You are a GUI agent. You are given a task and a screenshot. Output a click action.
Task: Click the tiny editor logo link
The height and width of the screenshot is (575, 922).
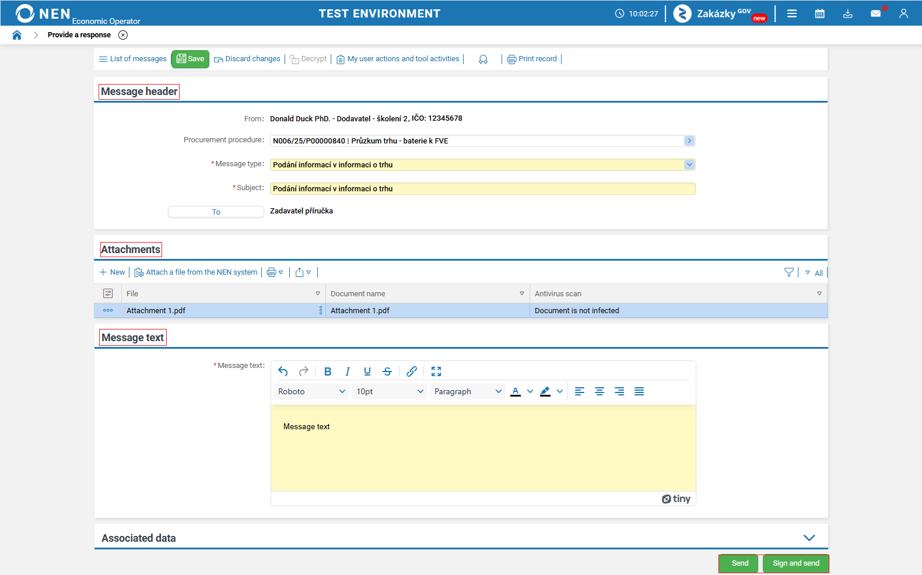(676, 499)
